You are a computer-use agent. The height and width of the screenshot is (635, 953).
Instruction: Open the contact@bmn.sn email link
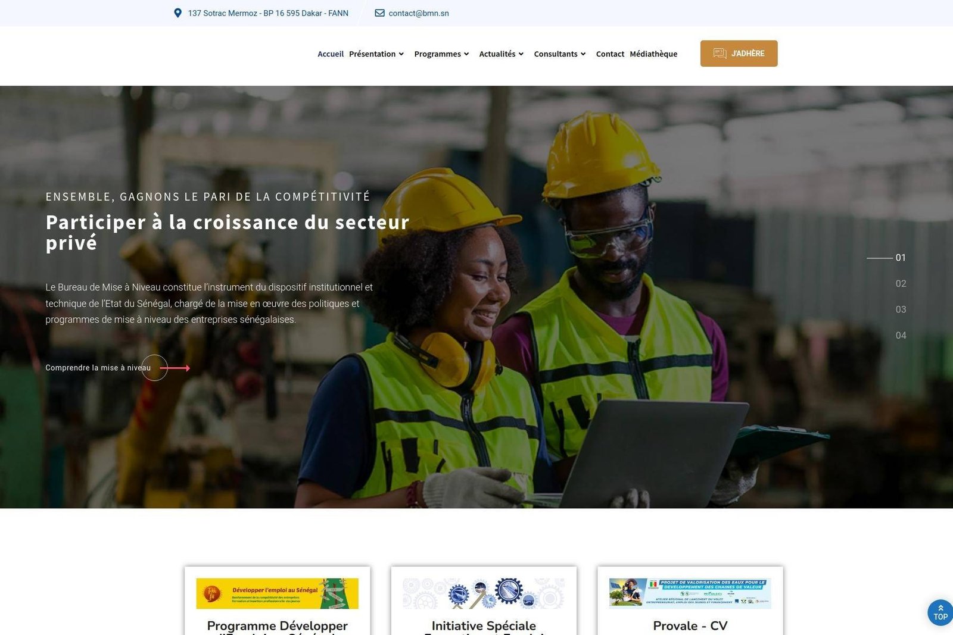coord(419,13)
